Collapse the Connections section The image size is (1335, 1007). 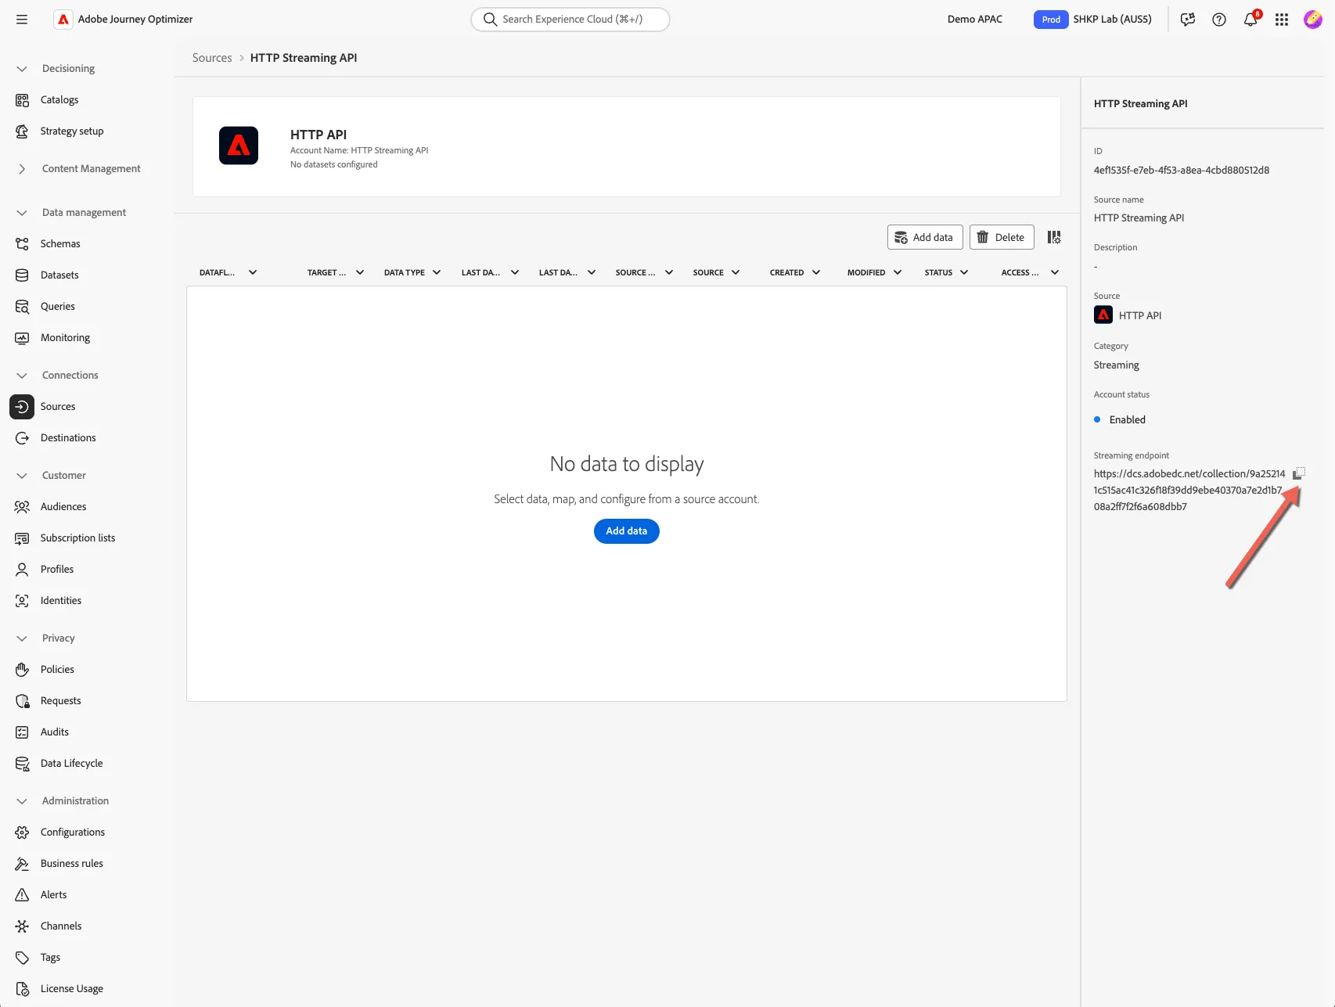click(22, 376)
